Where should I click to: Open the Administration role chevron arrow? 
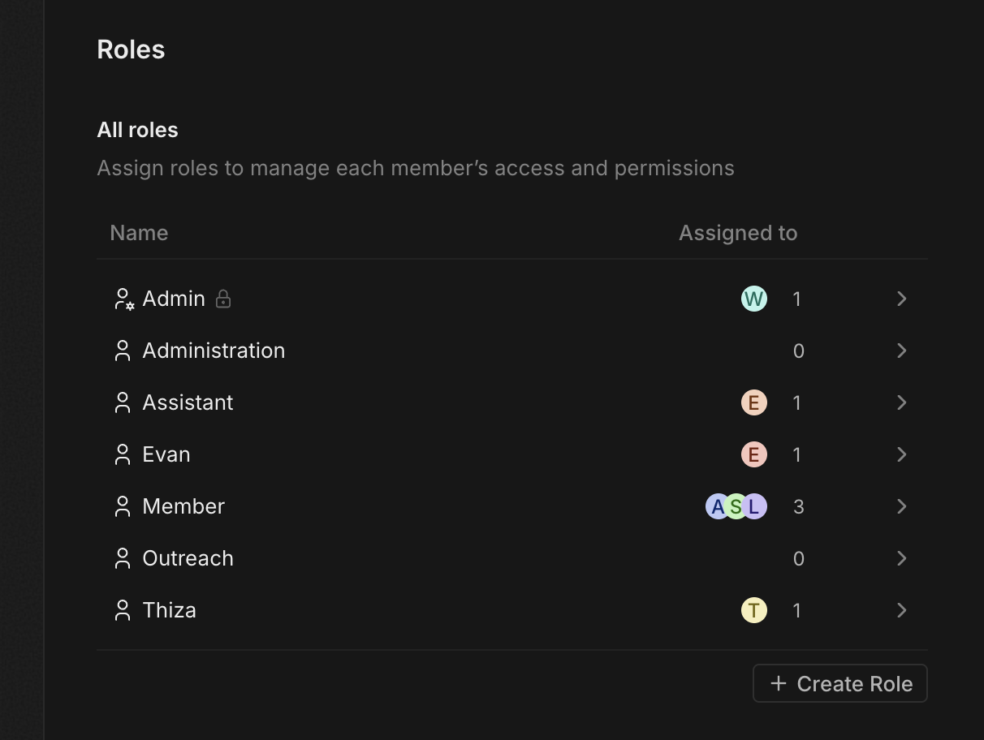(901, 351)
